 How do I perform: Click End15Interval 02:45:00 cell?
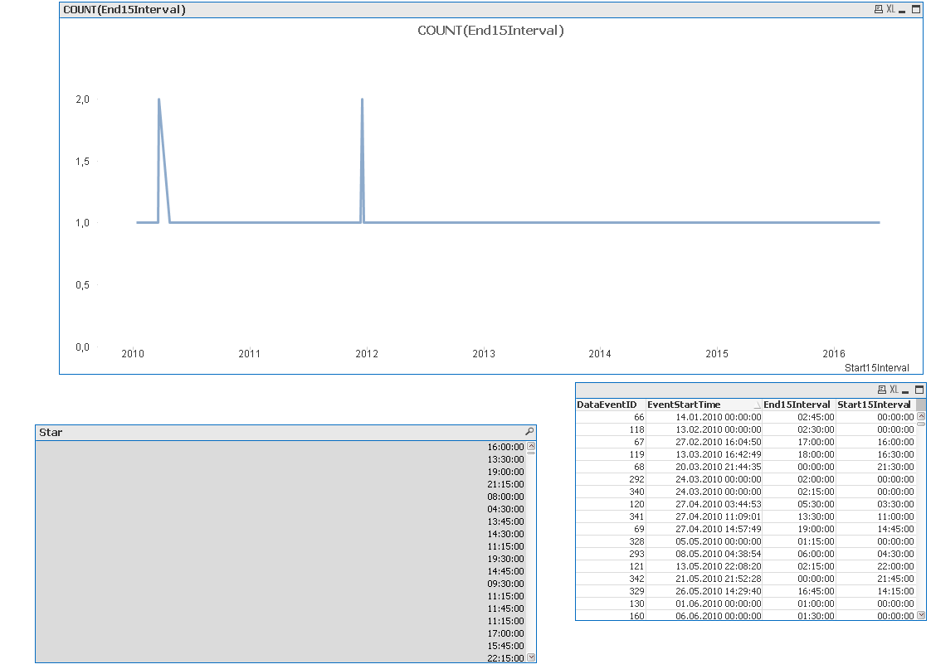pos(799,418)
